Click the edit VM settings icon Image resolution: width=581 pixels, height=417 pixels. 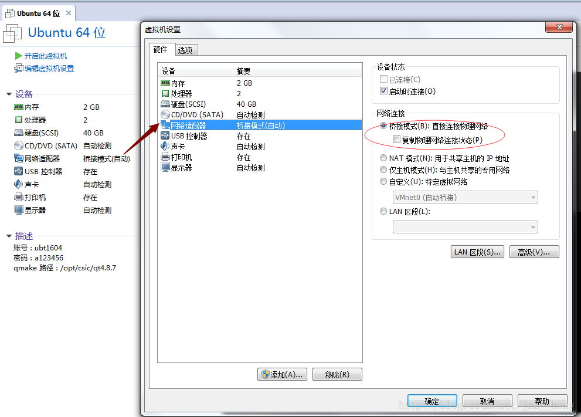pos(19,68)
